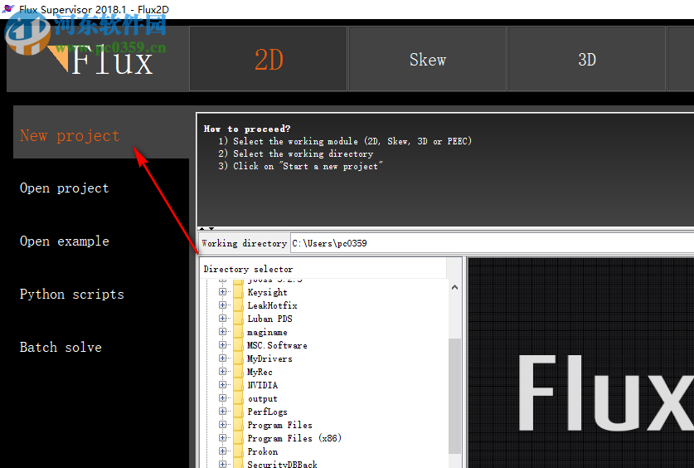Viewport: 694px width, 468px height.
Task: Expand the Program Files folder node
Action: (x=223, y=425)
